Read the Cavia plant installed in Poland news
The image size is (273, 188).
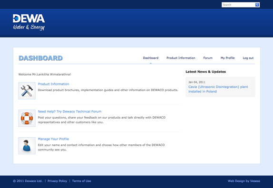[218, 89]
